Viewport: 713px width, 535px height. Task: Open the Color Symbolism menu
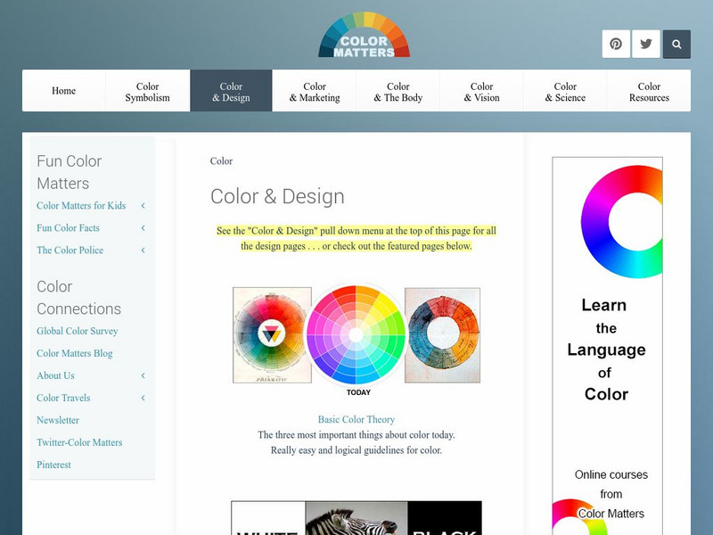pos(147,92)
